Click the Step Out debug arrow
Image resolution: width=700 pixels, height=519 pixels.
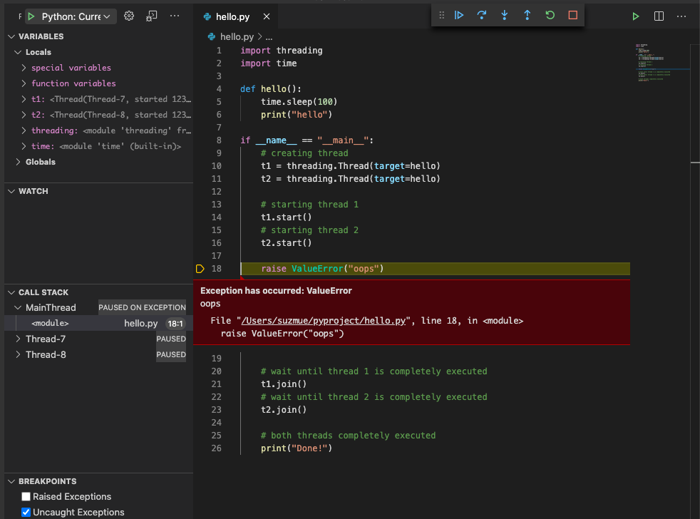(x=527, y=15)
